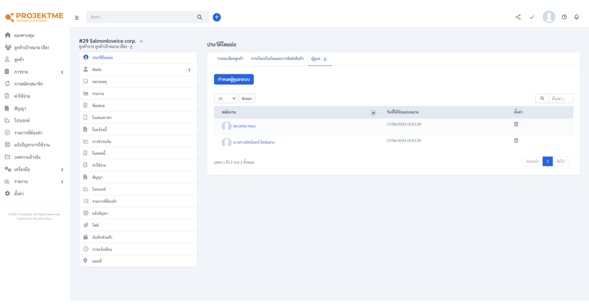Click the checkmark tasks icon in header

(x=532, y=17)
